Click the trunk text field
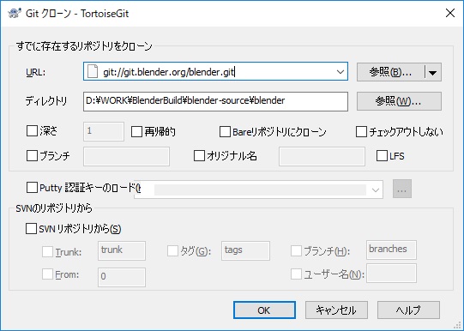Screen dimensions: 464x331 coord(122,250)
